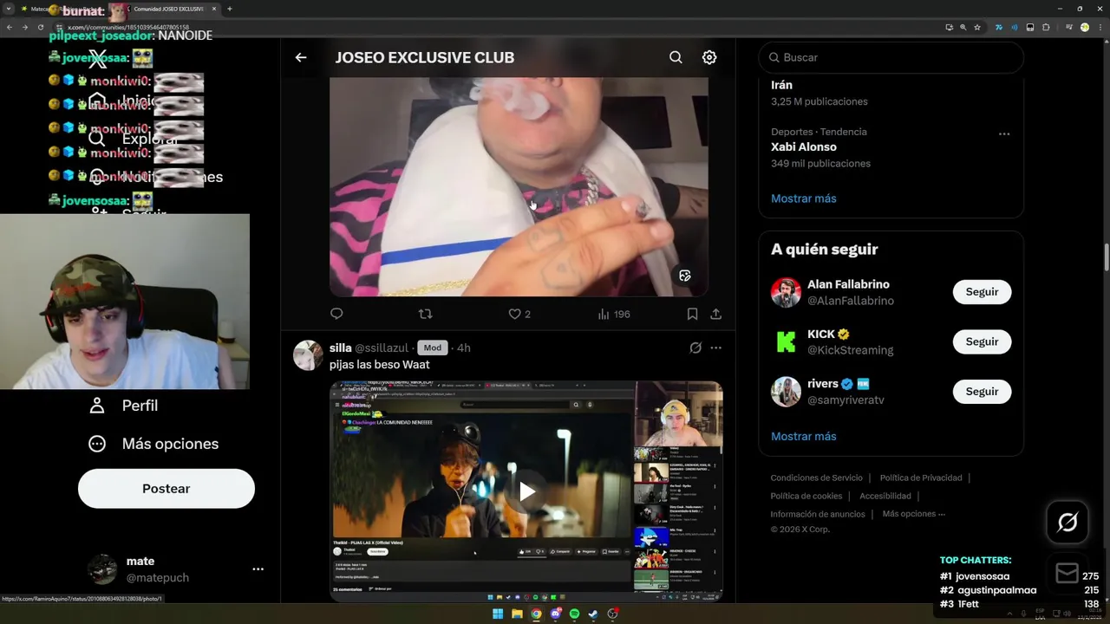Open Accesibilidad footer link
This screenshot has width=1110, height=624.
click(885, 496)
